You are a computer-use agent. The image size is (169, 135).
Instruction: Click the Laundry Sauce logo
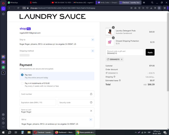tap(53, 16)
